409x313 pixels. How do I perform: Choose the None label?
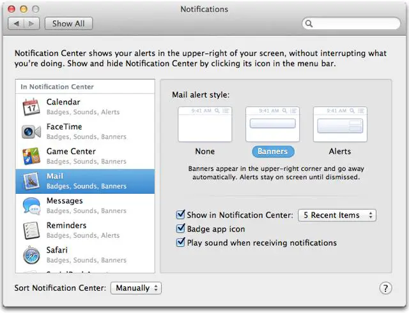coord(205,152)
